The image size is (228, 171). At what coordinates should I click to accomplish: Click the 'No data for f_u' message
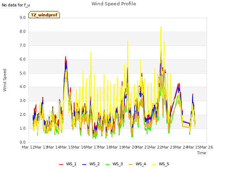tap(16, 5)
